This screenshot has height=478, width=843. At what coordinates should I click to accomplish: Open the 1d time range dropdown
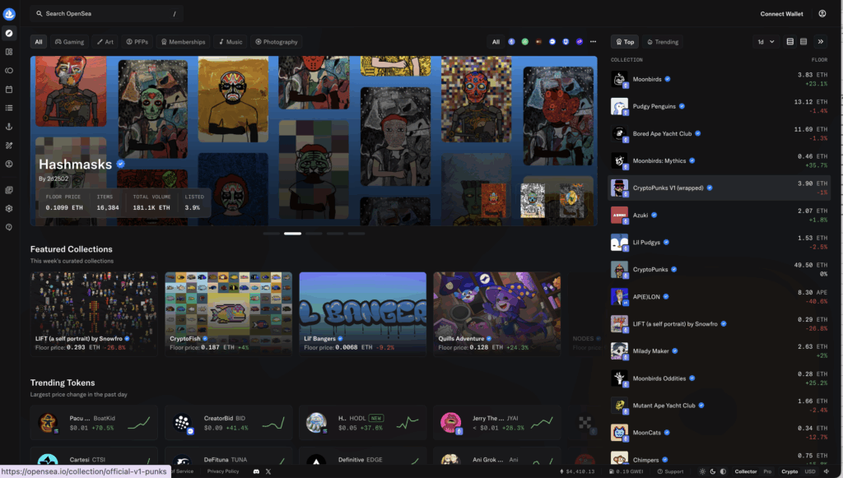(x=765, y=41)
